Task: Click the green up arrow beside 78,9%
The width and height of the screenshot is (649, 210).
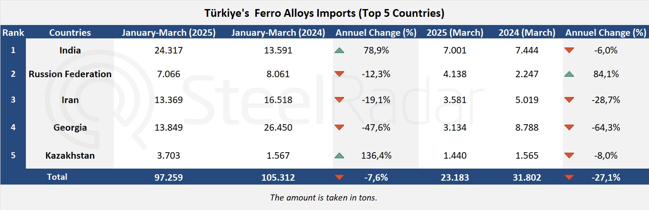Action: coord(339,50)
